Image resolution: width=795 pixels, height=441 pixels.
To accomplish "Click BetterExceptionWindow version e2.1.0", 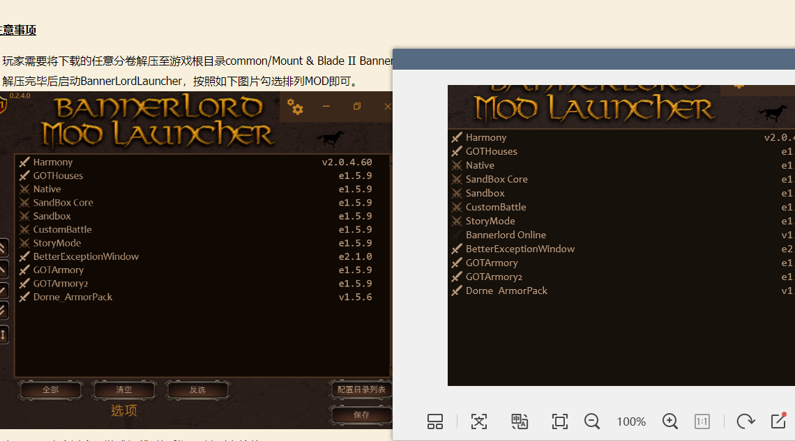I will click(356, 256).
